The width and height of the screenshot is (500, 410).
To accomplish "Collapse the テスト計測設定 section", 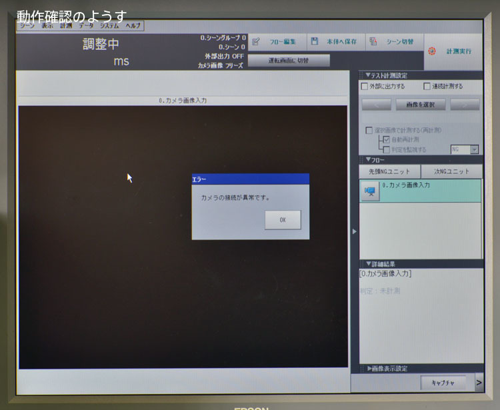I will click(x=368, y=75).
